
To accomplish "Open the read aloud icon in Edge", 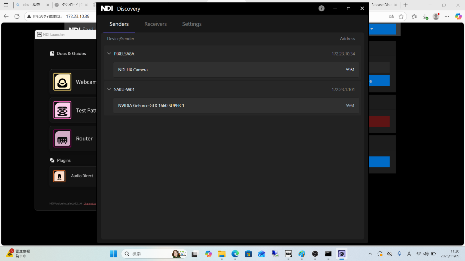I will [x=391, y=16].
